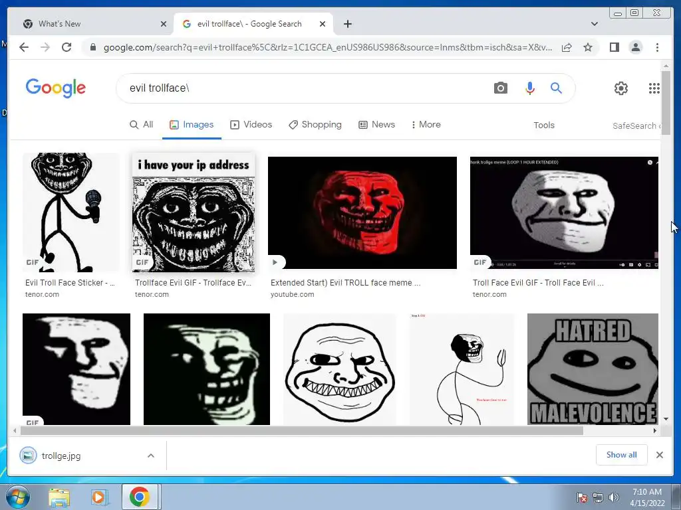The width and height of the screenshot is (681, 510).
Task: Open the tab search dropdown arrow
Action: click(x=594, y=24)
